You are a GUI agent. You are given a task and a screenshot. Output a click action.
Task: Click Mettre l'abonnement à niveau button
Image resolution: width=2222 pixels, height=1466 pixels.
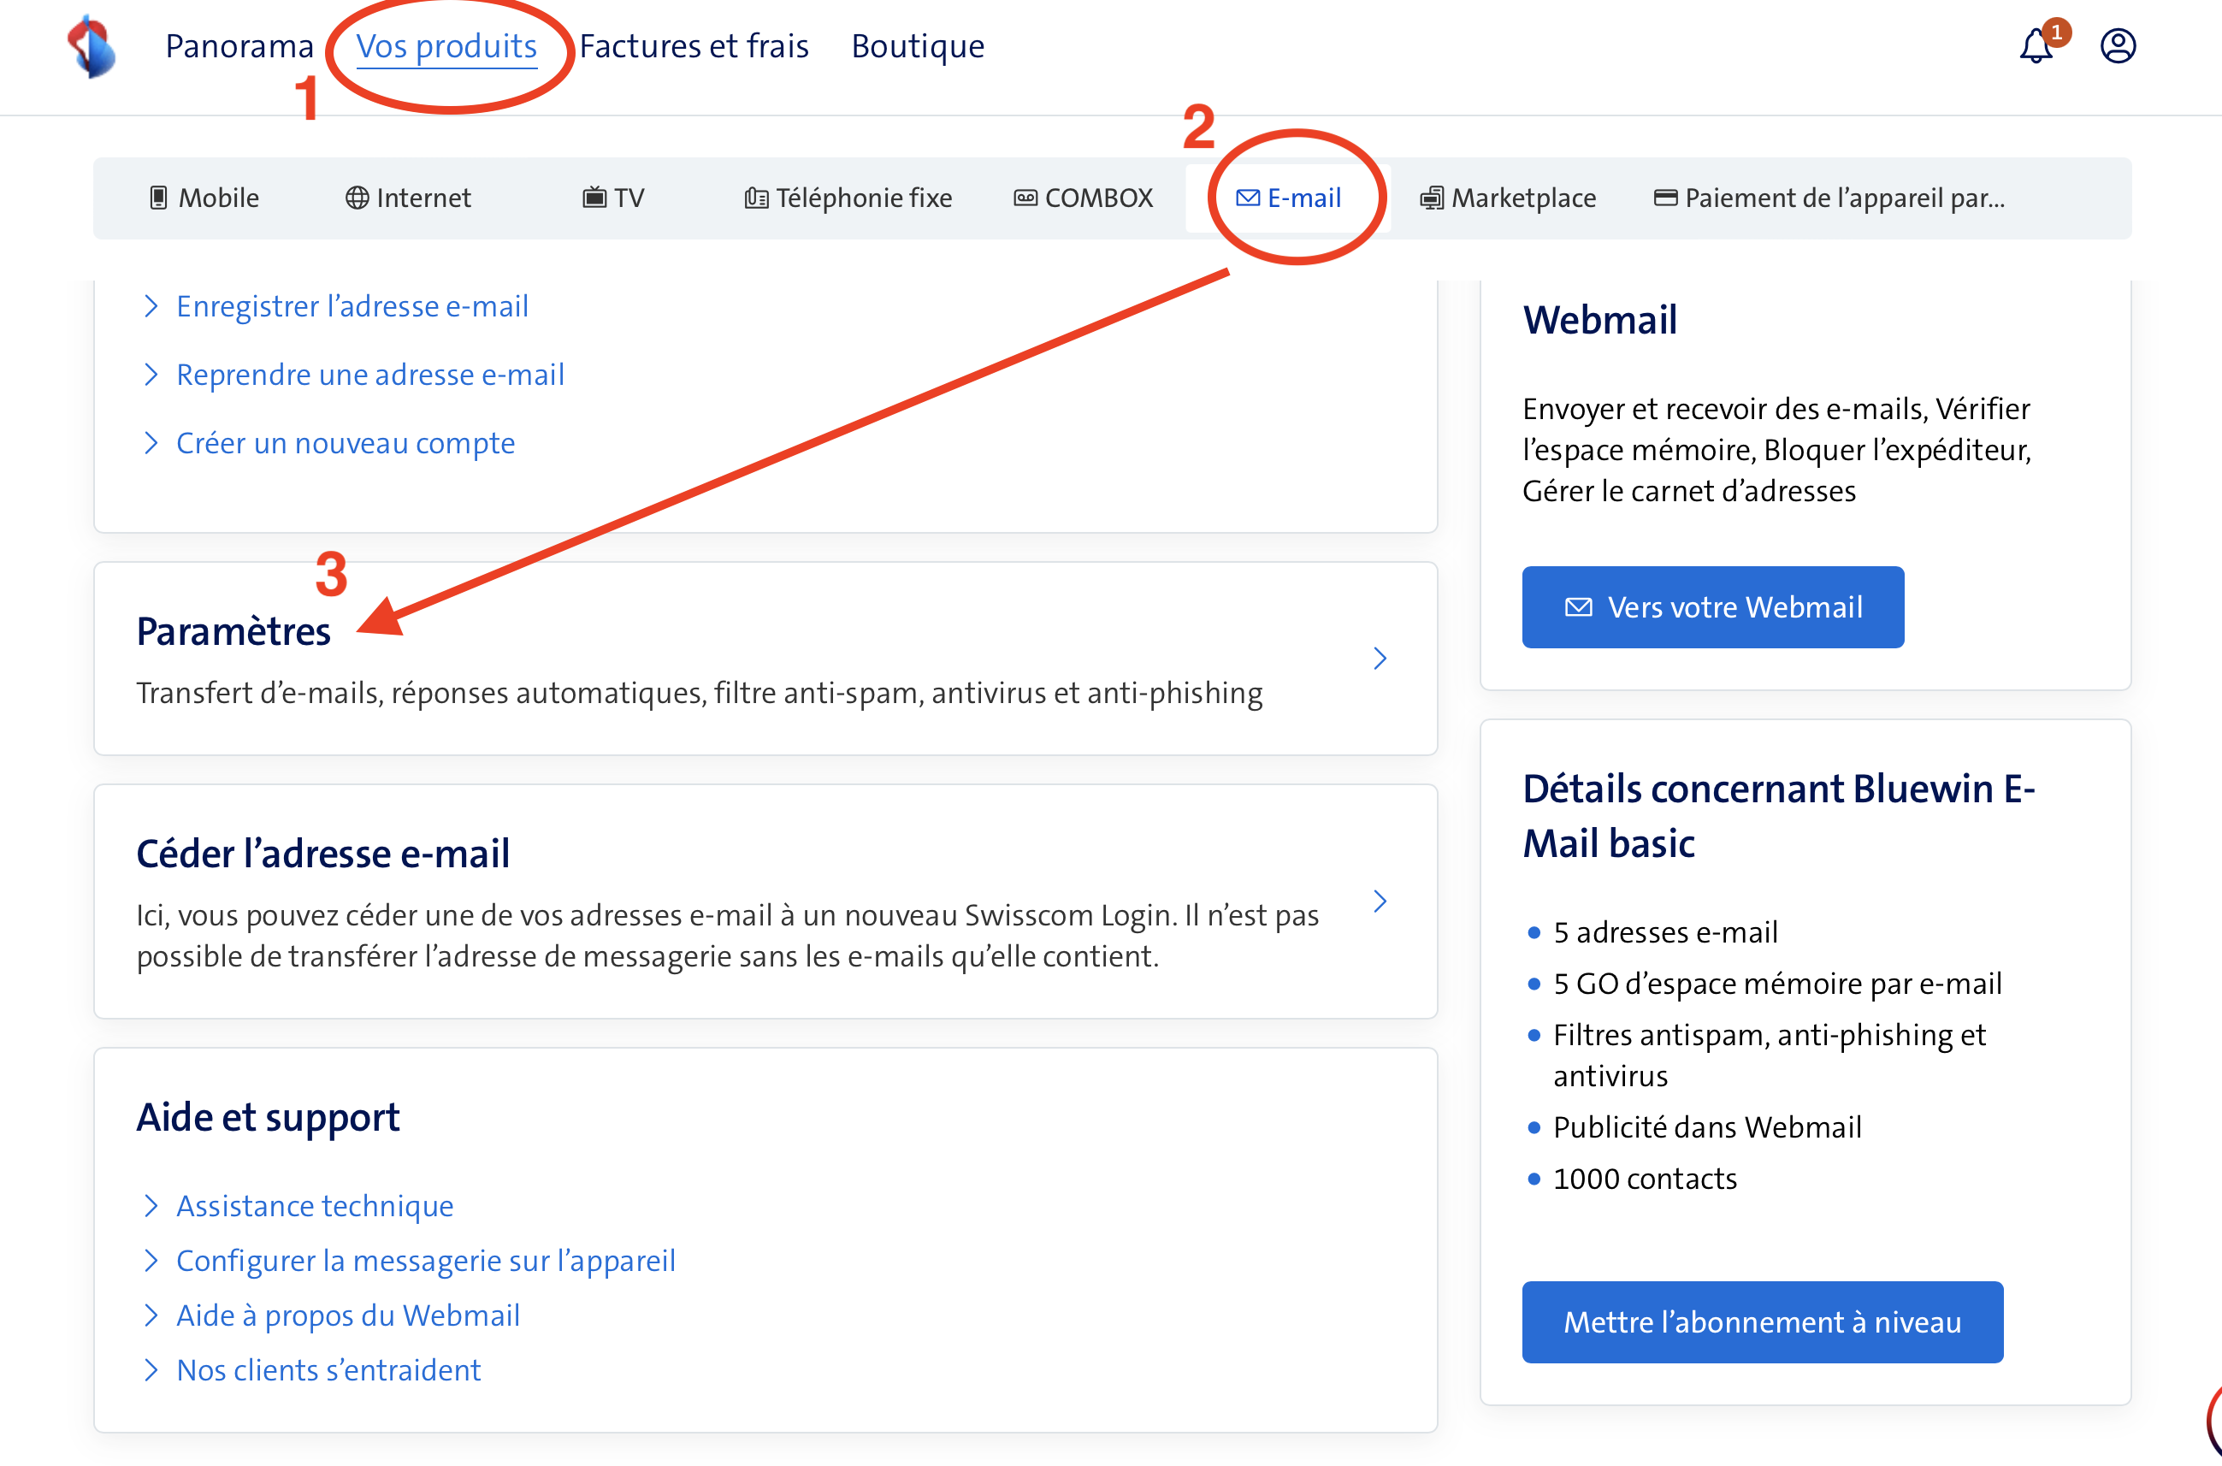pyautogui.click(x=1762, y=1322)
